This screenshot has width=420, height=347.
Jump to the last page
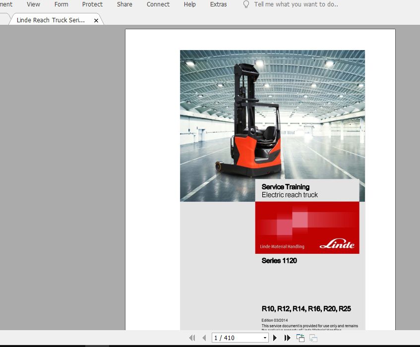pos(287,338)
